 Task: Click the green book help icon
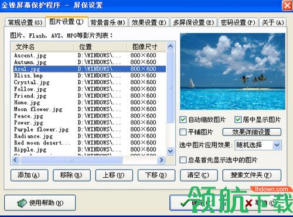[22, 203]
